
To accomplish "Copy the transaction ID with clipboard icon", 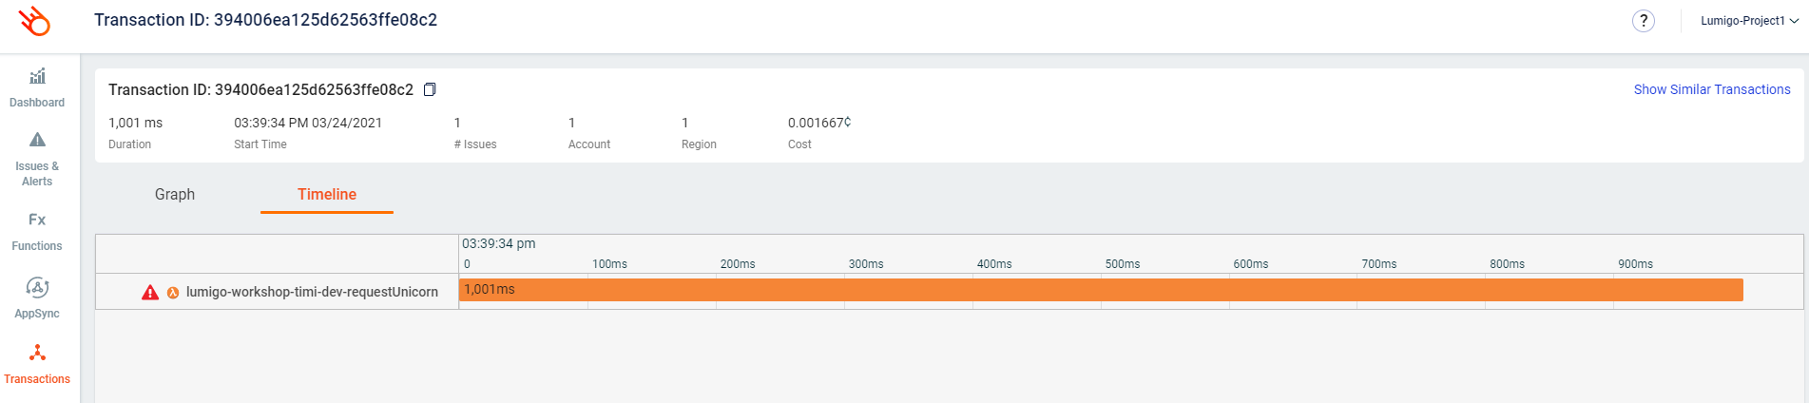I will (x=430, y=89).
